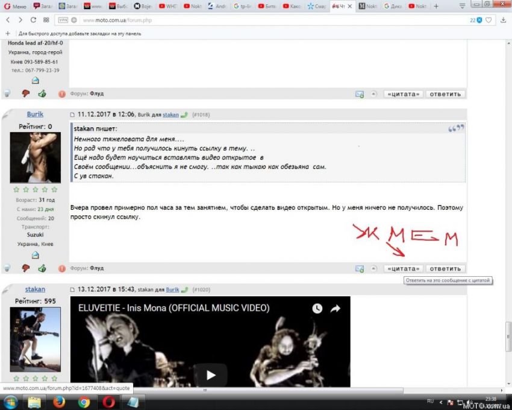The image size is (512, 410).
Task: Switch to the Boje tab
Action: click(x=143, y=6)
